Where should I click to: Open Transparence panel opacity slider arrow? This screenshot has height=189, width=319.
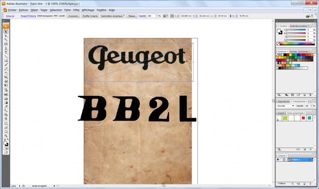pyautogui.click(x=311, y=106)
